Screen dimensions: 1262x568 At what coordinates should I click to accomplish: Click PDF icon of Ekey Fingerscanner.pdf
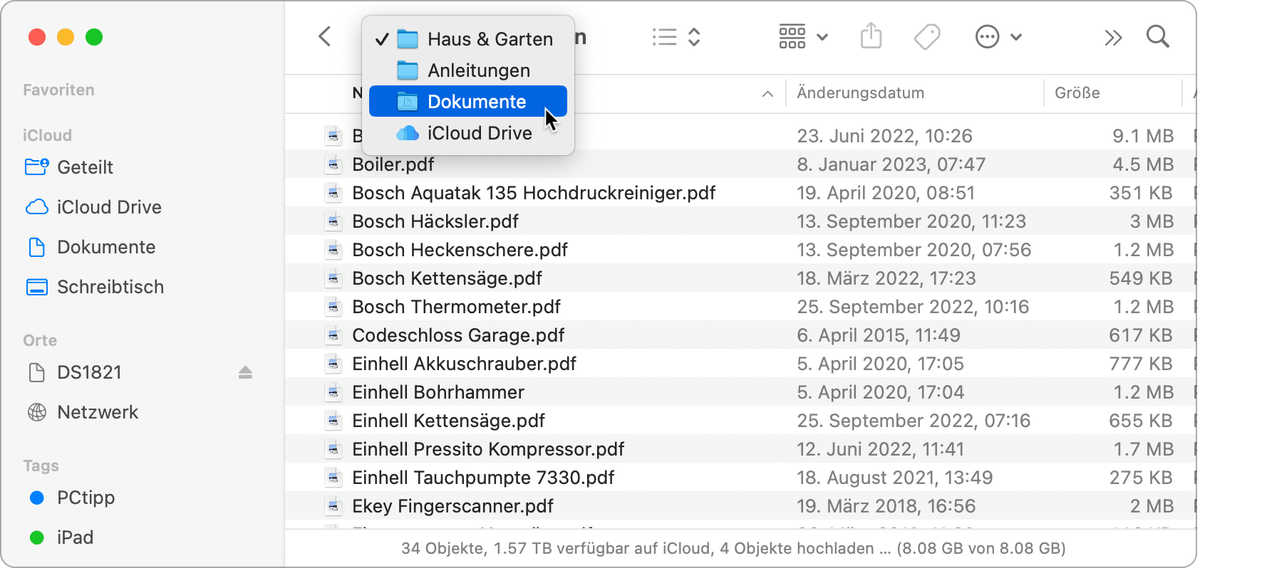tap(333, 506)
